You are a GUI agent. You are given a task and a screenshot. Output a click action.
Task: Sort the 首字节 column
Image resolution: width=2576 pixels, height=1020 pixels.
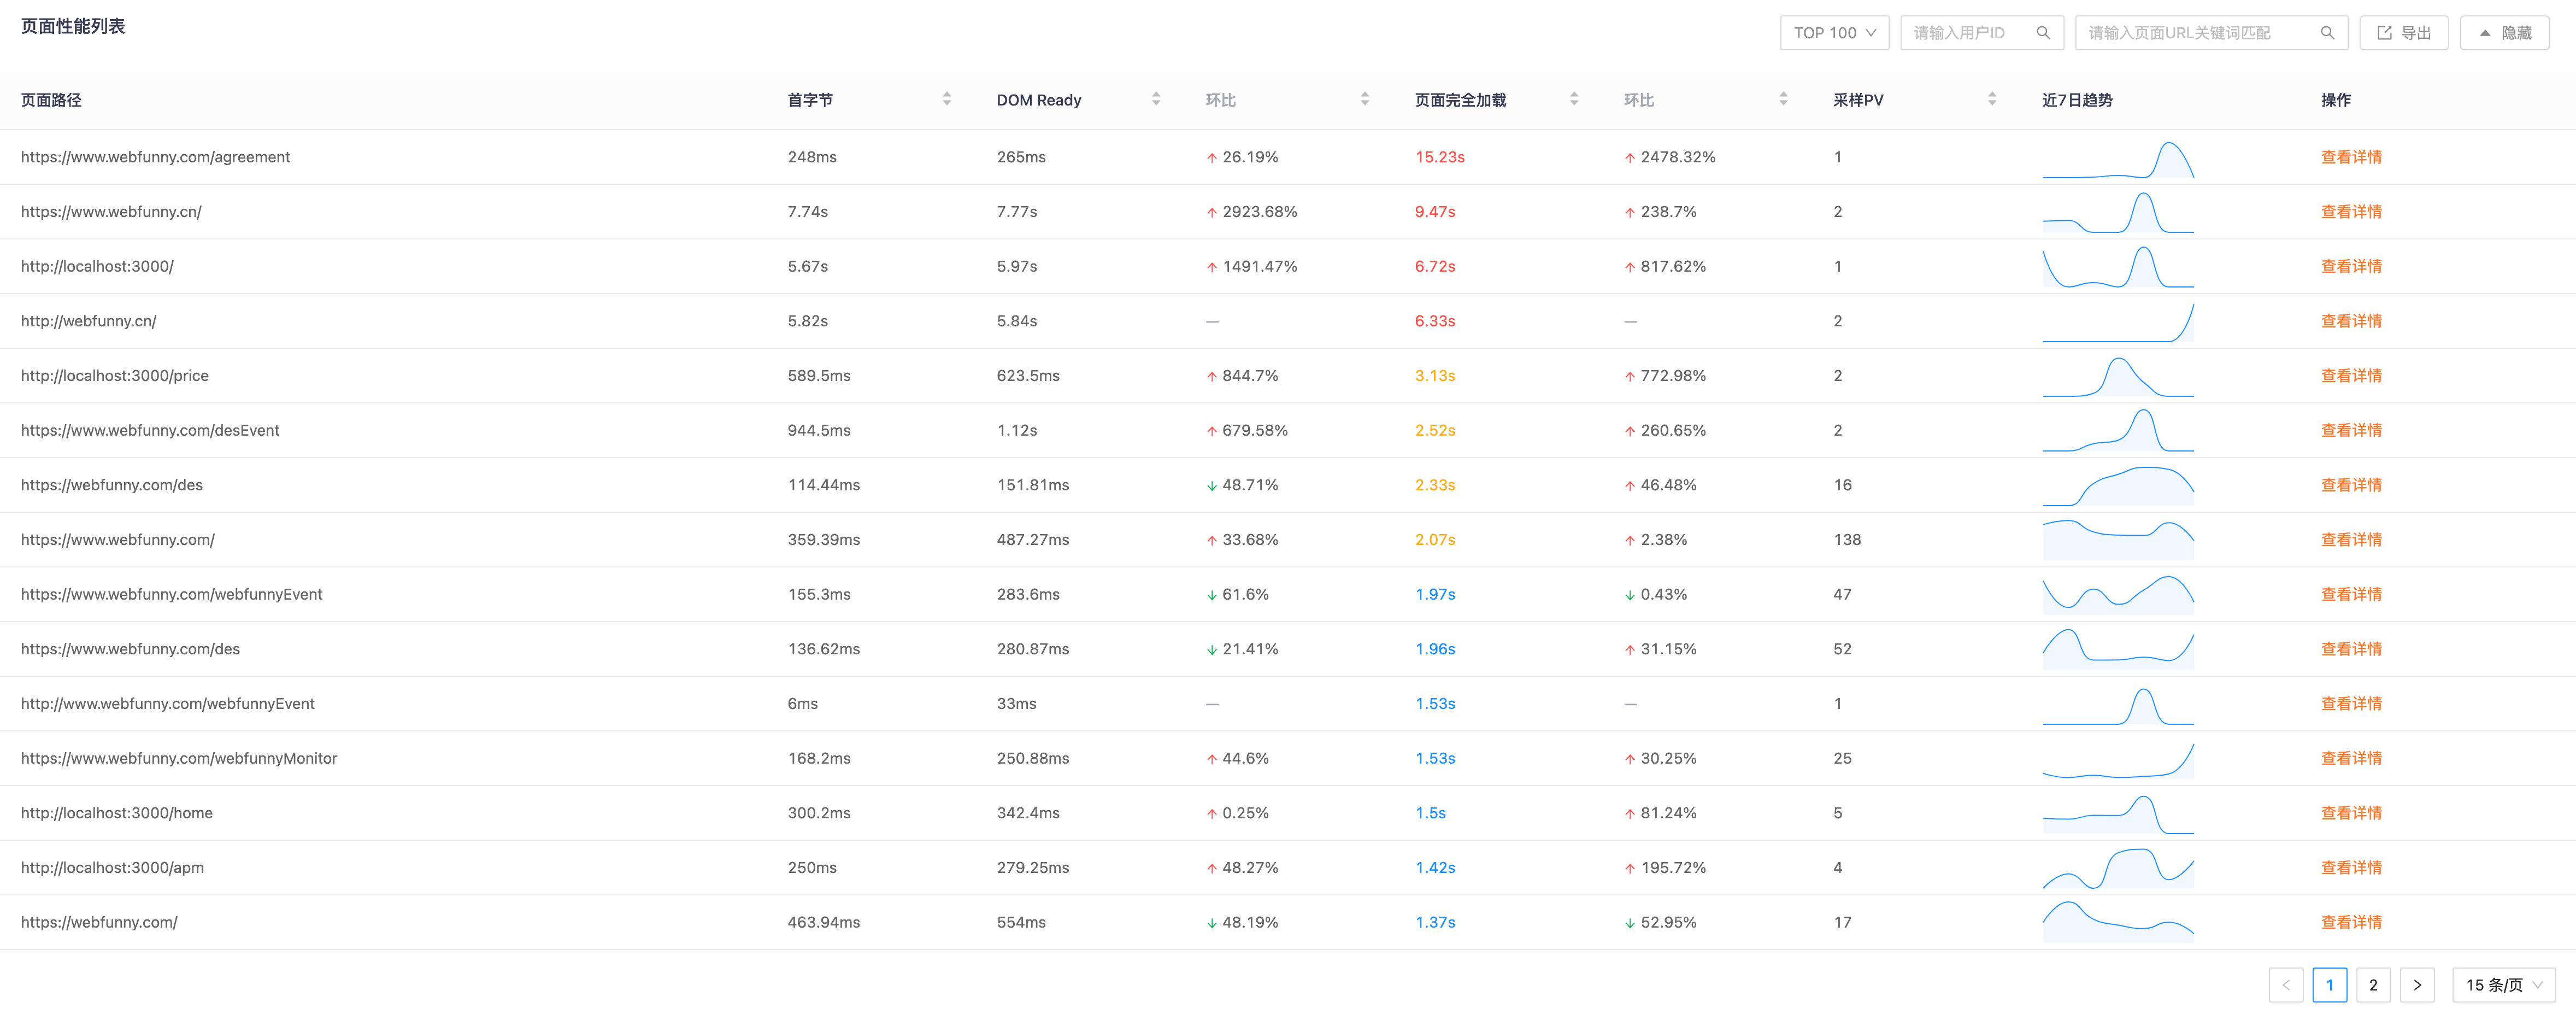pos(946,99)
